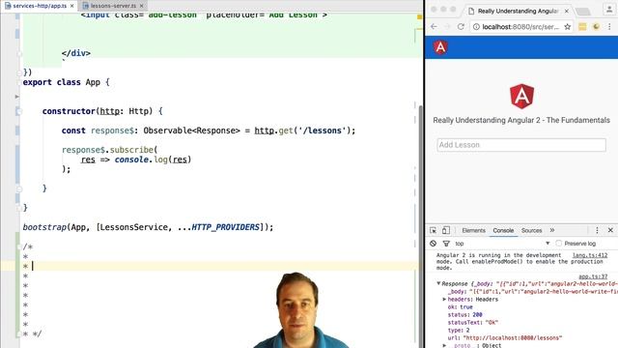Viewport: 618px width, 348px height.
Task: Click the Observable<Response> type annotation
Action: 191,130
